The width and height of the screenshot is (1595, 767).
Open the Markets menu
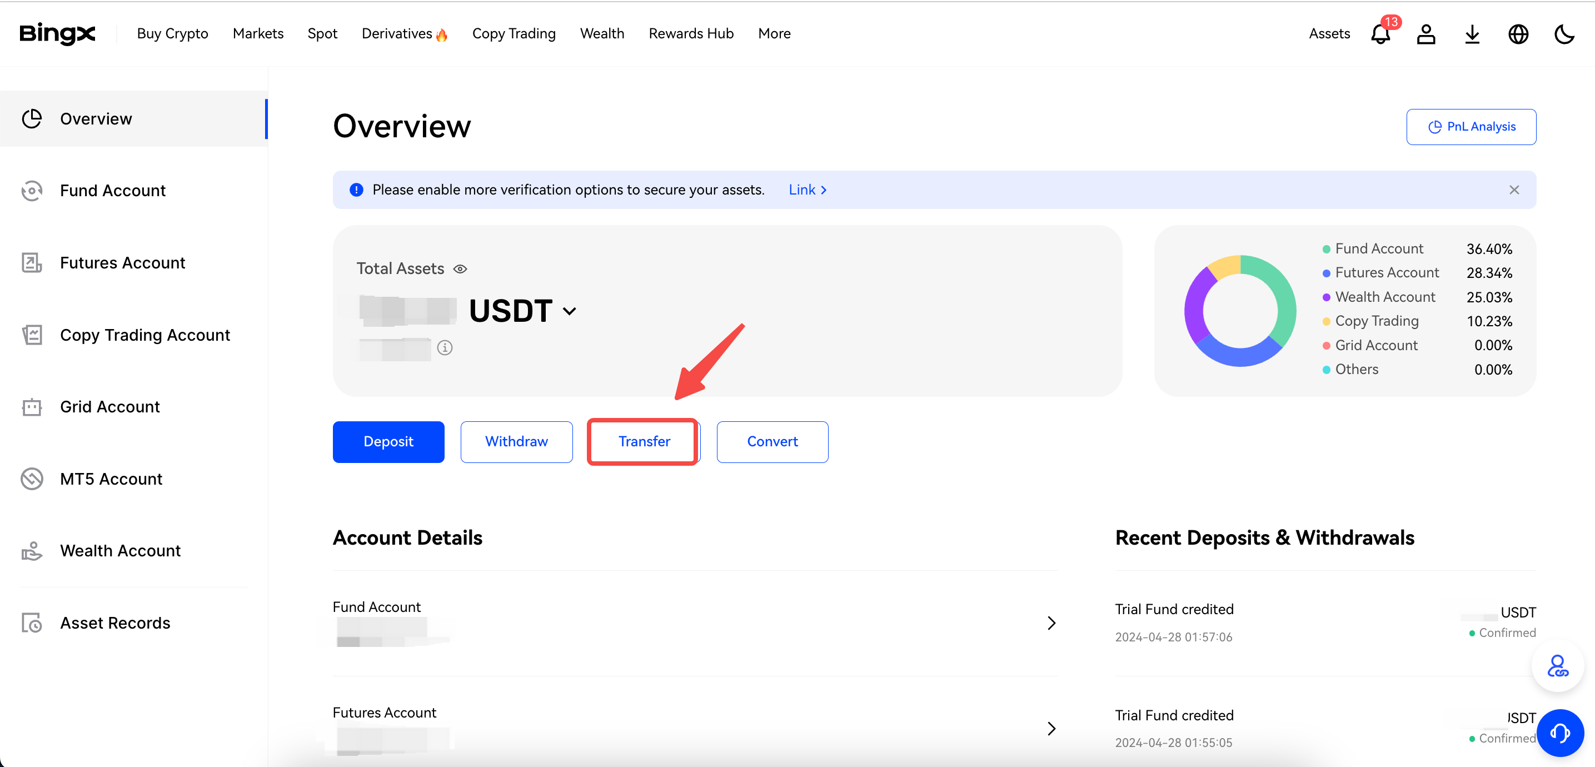coord(258,33)
